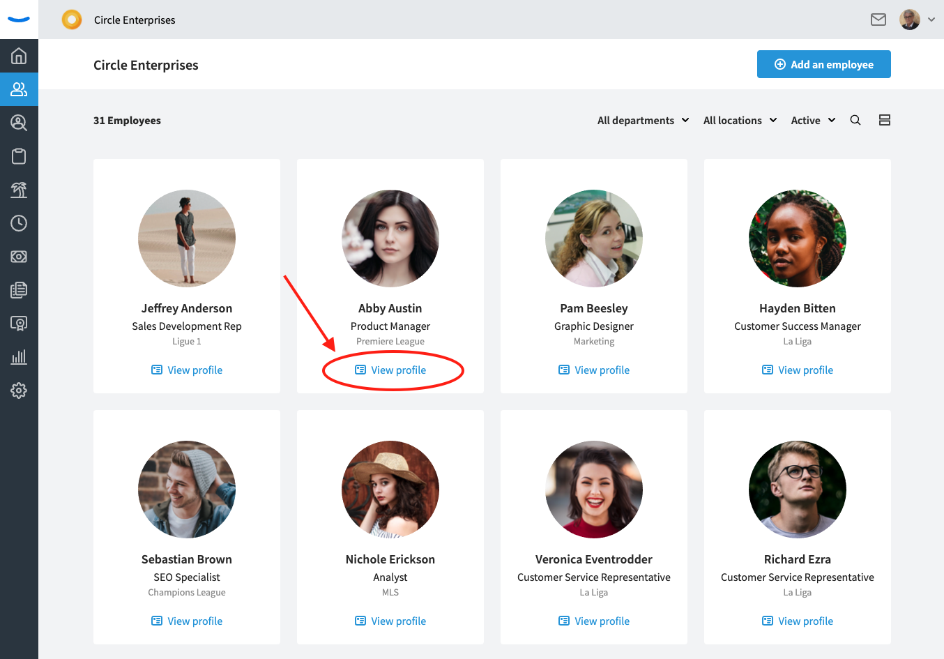Screen dimensions: 944x659
Task: Open the All departments dropdown
Action: pyautogui.click(x=643, y=121)
